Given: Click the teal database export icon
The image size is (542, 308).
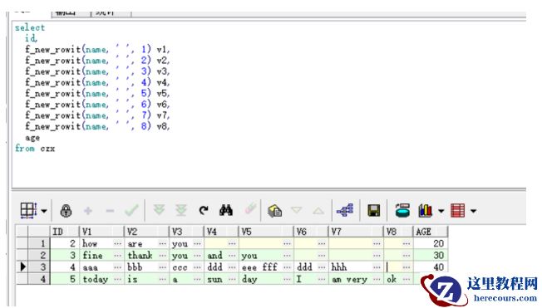Looking at the screenshot, I should pyautogui.click(x=402, y=210).
